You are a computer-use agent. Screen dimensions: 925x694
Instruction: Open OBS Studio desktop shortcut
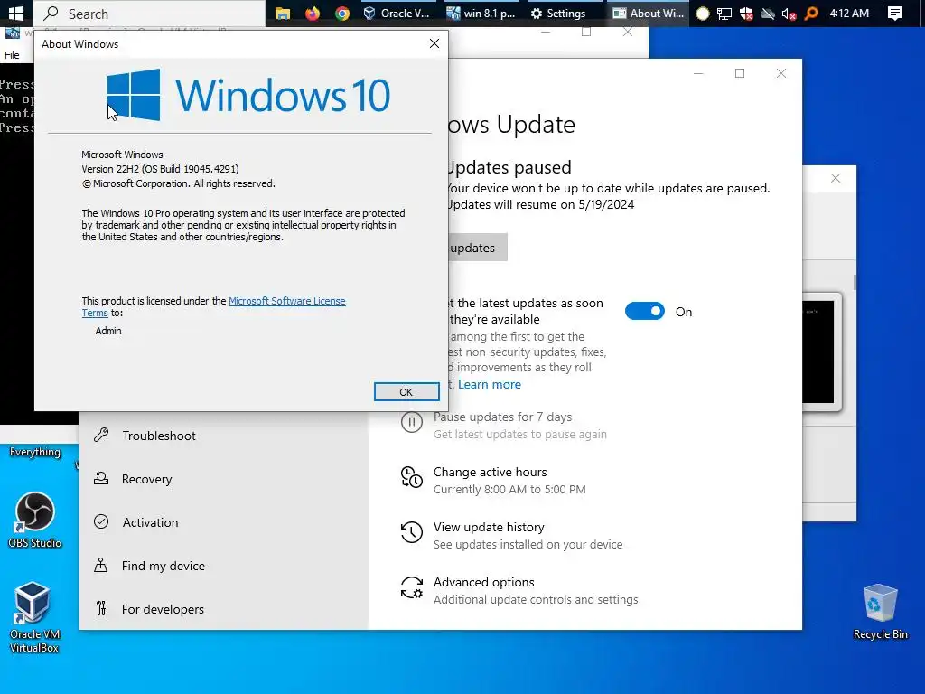34,520
